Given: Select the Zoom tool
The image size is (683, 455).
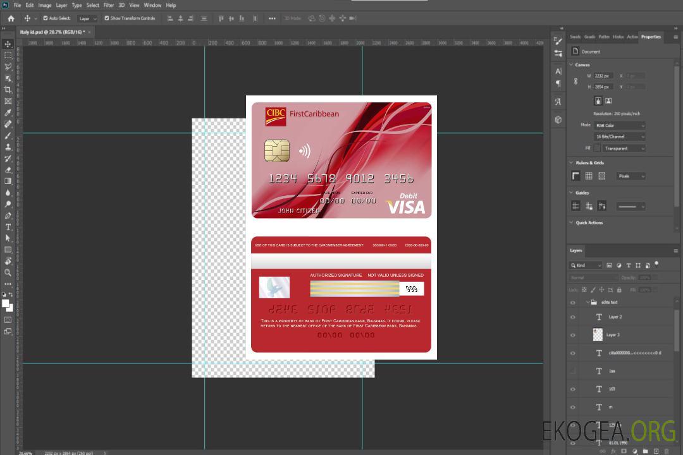Looking at the screenshot, I should [x=8, y=272].
